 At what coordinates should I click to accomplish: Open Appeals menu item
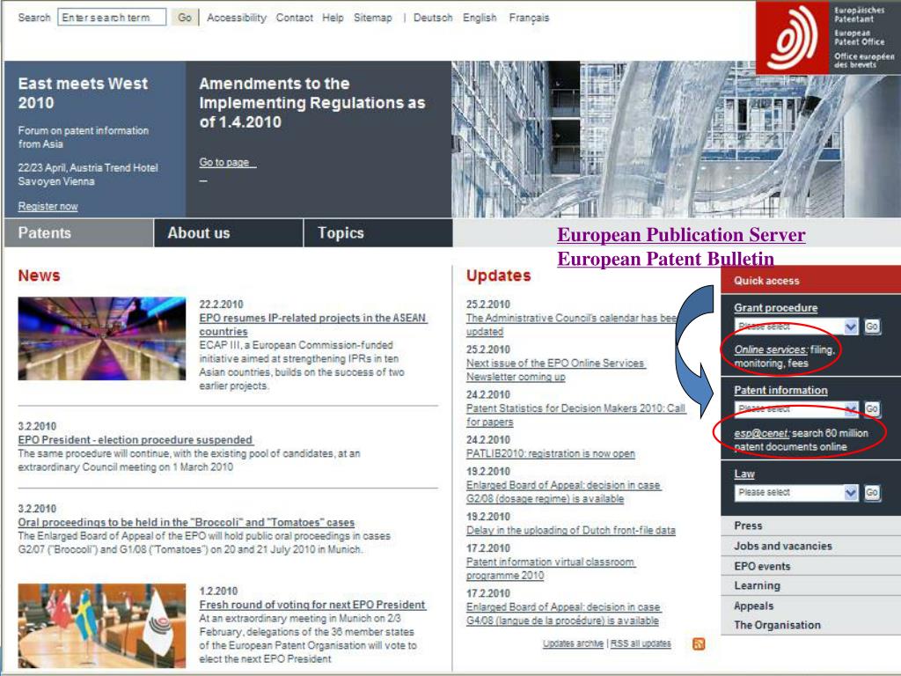pyautogui.click(x=810, y=606)
